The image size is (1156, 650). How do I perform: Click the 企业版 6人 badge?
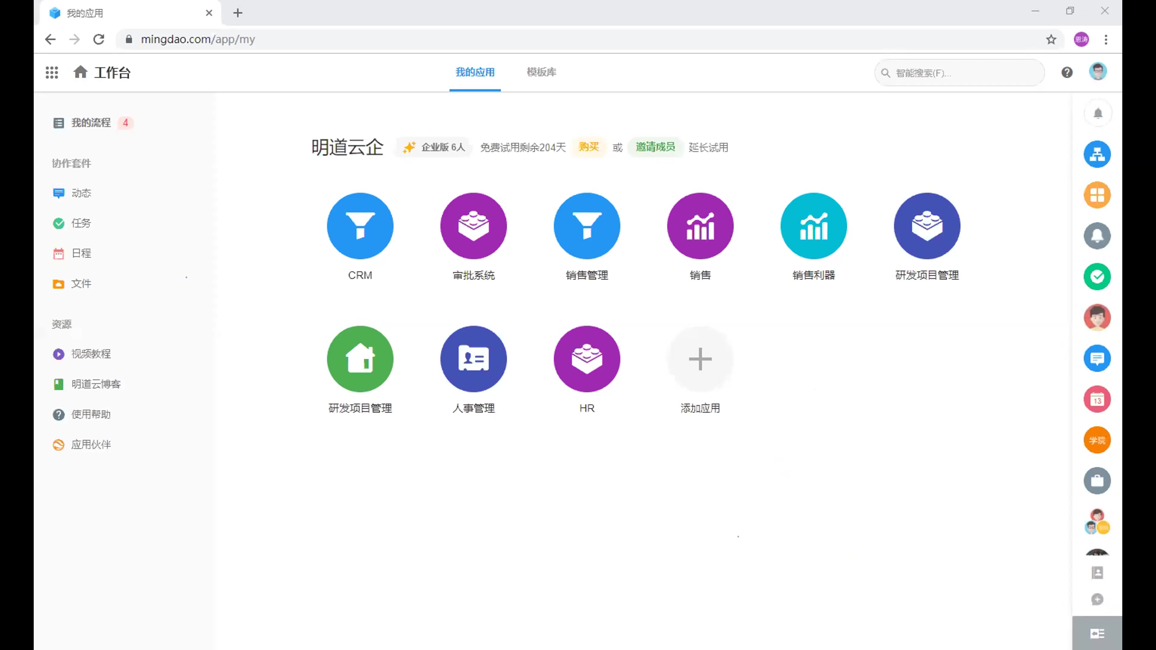(433, 147)
